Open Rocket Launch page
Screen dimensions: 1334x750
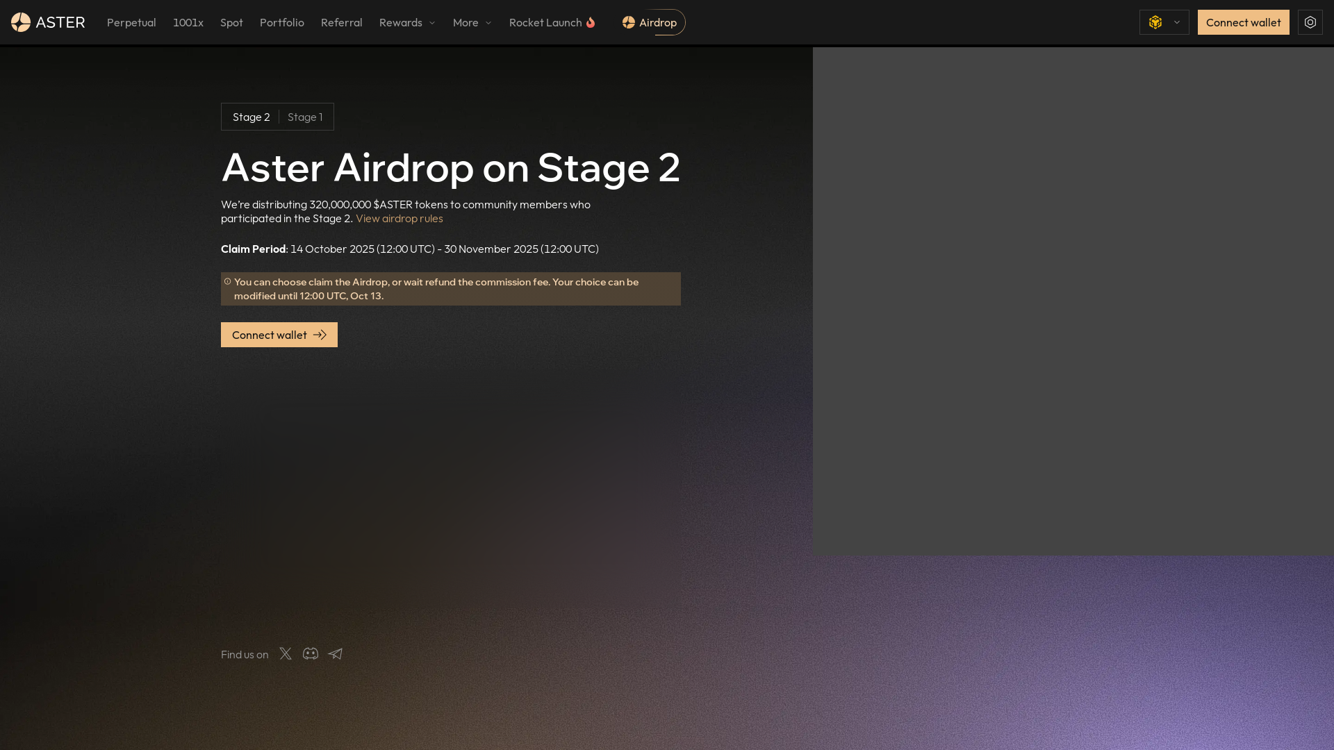point(552,22)
